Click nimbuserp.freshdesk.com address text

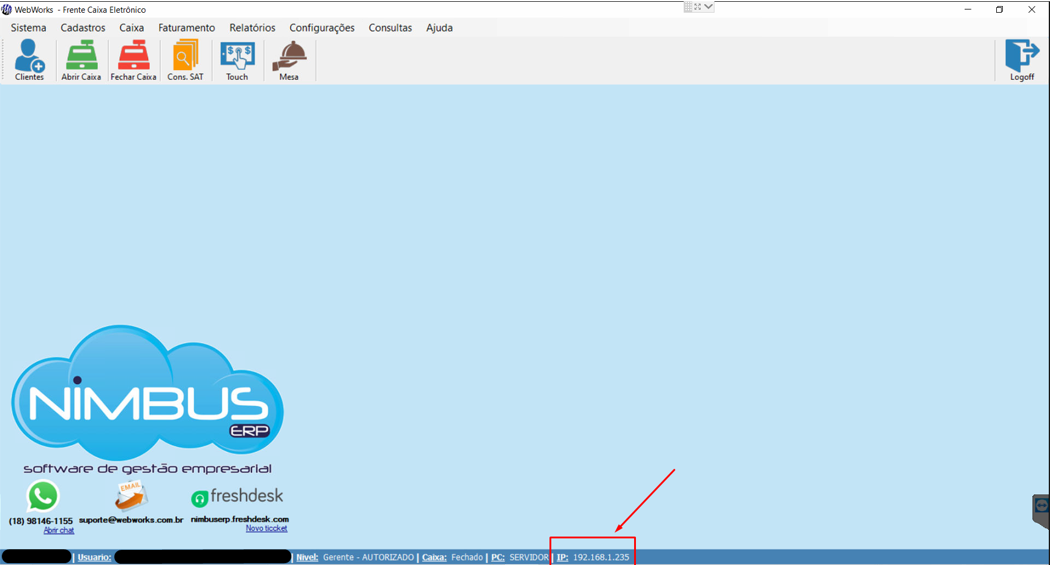pos(240,519)
